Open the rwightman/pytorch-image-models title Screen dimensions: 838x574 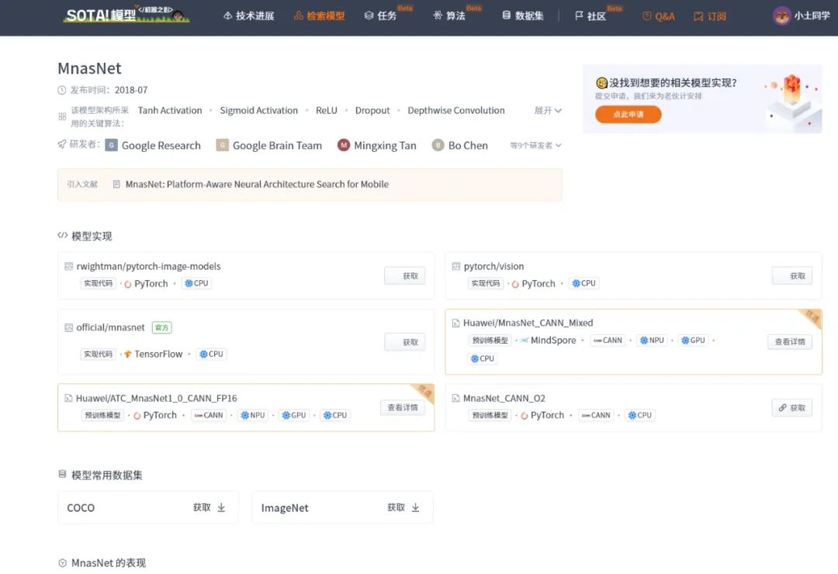[148, 266]
